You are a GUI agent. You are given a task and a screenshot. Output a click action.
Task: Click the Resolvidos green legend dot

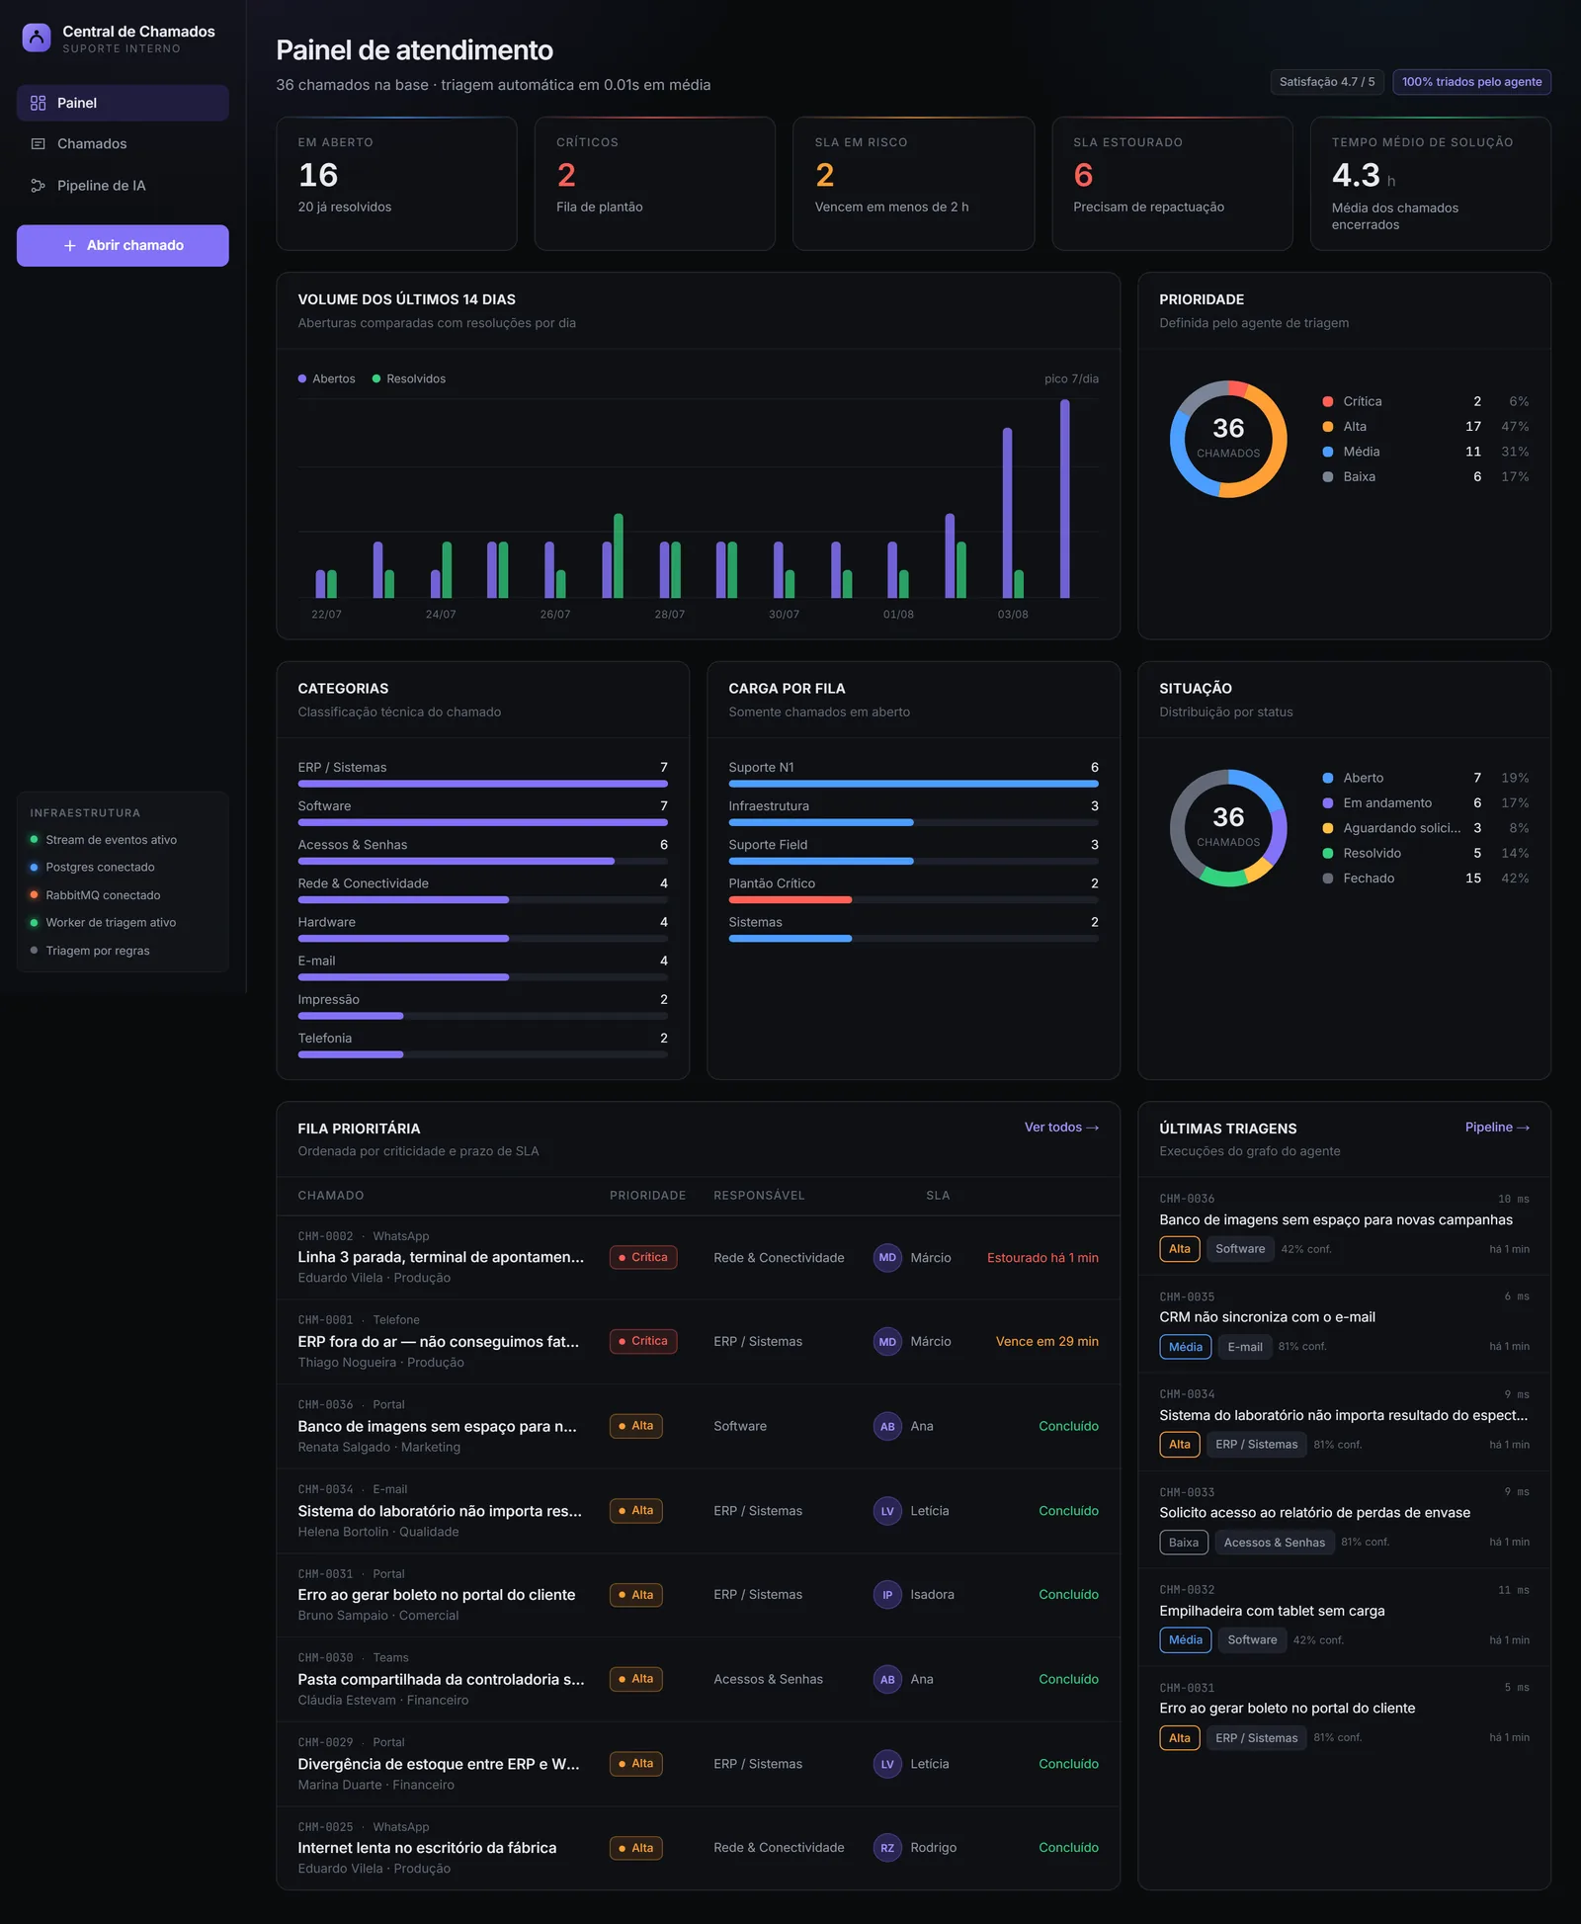click(x=376, y=379)
